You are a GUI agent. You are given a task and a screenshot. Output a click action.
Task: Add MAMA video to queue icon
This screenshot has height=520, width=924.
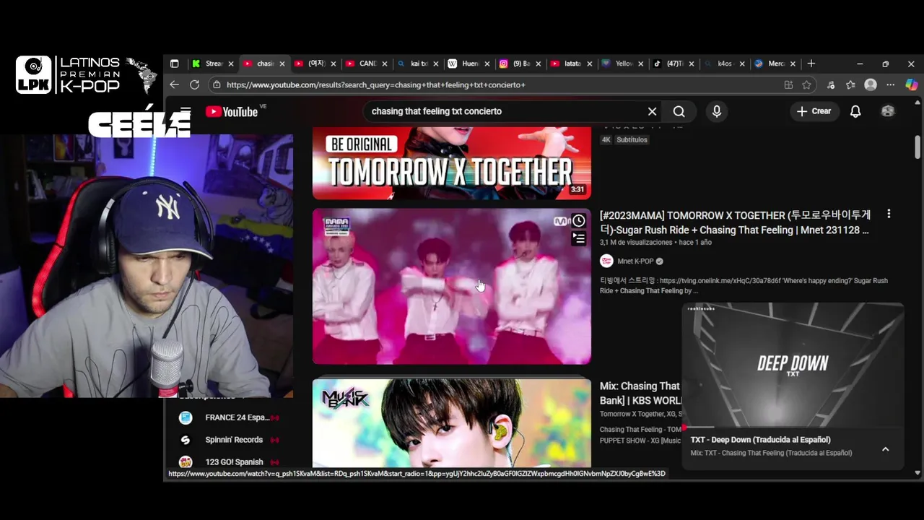click(x=579, y=238)
